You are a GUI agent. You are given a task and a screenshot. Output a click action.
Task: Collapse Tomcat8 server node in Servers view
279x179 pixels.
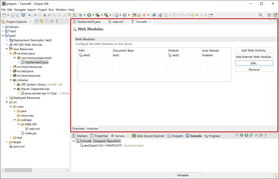pyautogui.click(x=73, y=141)
